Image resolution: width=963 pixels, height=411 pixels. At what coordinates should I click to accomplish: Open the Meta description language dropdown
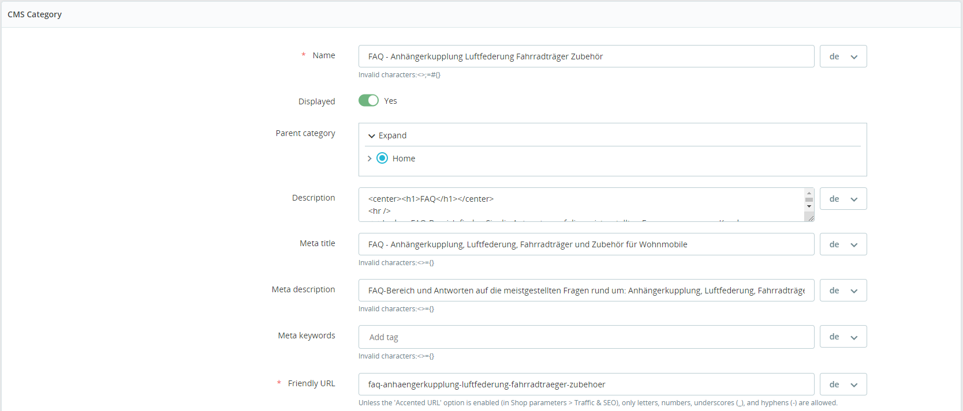843,291
